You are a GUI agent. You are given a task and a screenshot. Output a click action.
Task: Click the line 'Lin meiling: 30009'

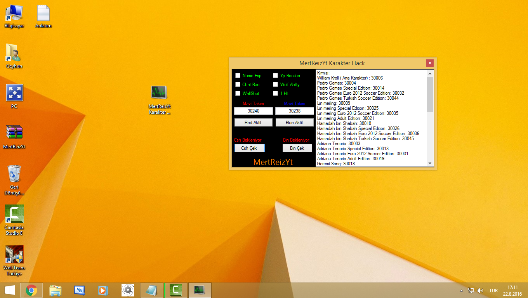(334, 103)
